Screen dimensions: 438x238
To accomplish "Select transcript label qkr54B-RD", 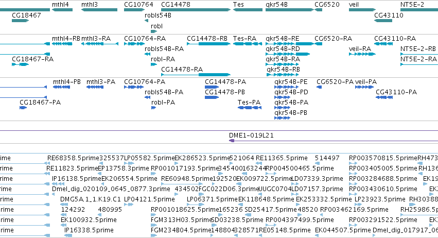I will coord(283,48).
